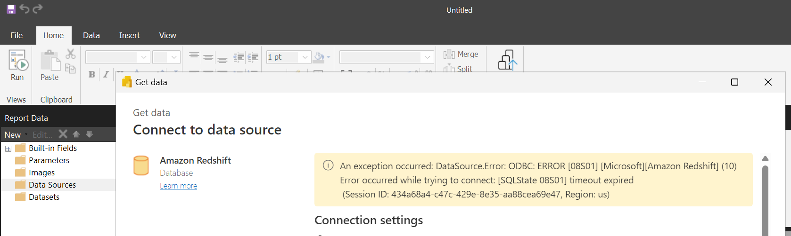Viewport: 791px width, 236px height.
Task: Click the 'Report Data' panel title
Action: [x=26, y=118]
